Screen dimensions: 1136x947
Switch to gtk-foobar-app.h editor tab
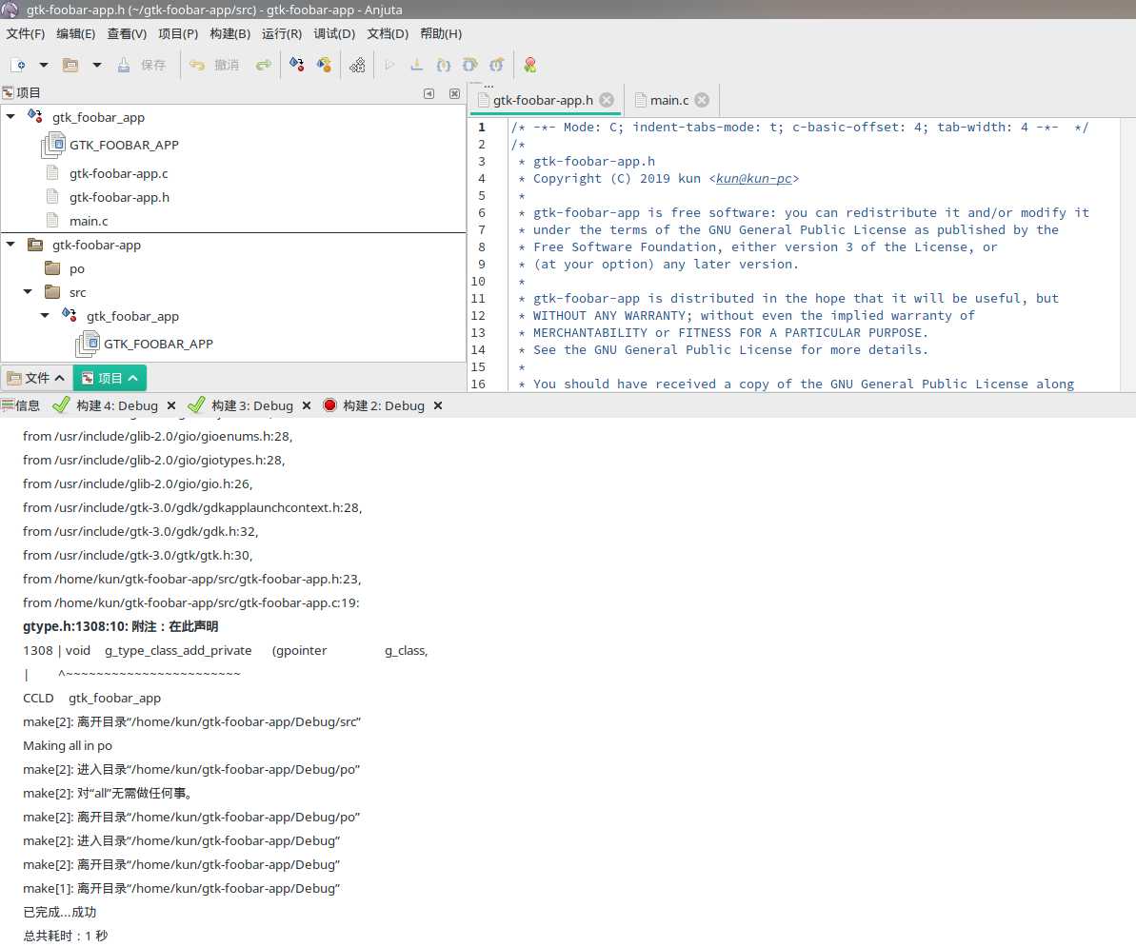point(543,100)
